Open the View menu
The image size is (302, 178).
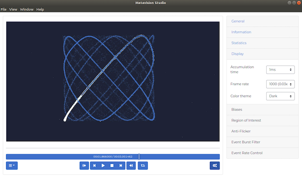pos(13,9)
